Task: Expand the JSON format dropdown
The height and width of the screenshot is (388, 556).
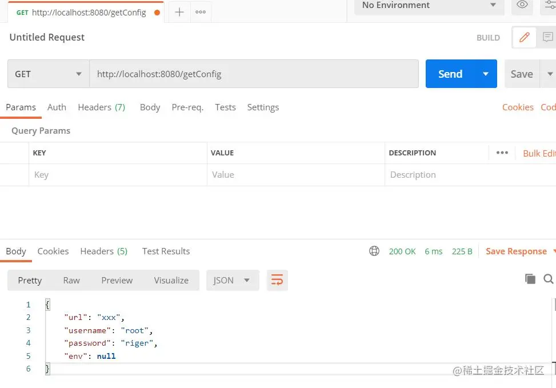Action: click(233, 280)
